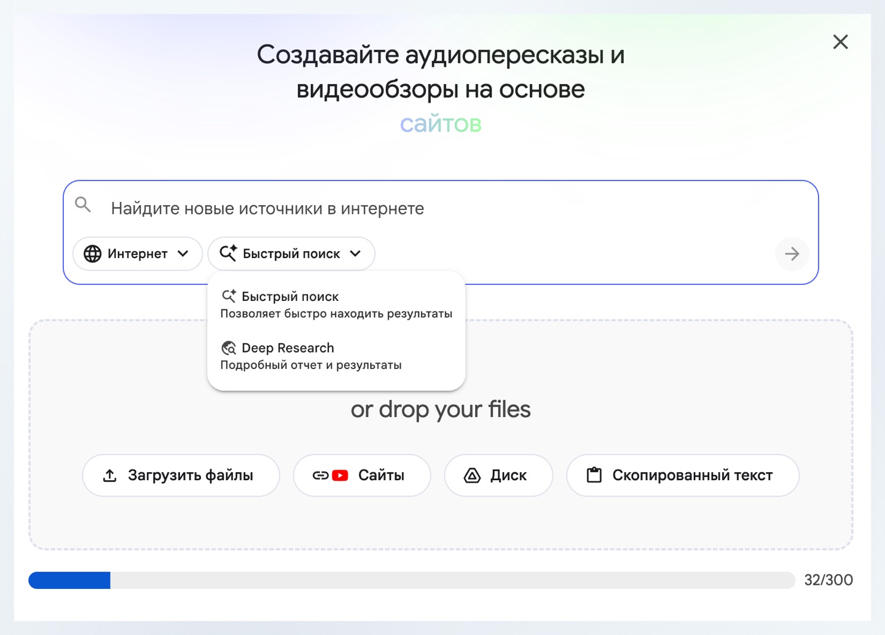The height and width of the screenshot is (635, 885).
Task: Close the add sources dialog
Action: click(x=840, y=42)
